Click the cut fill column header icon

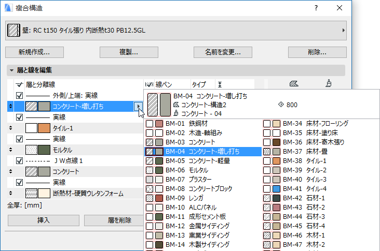pos(294,84)
